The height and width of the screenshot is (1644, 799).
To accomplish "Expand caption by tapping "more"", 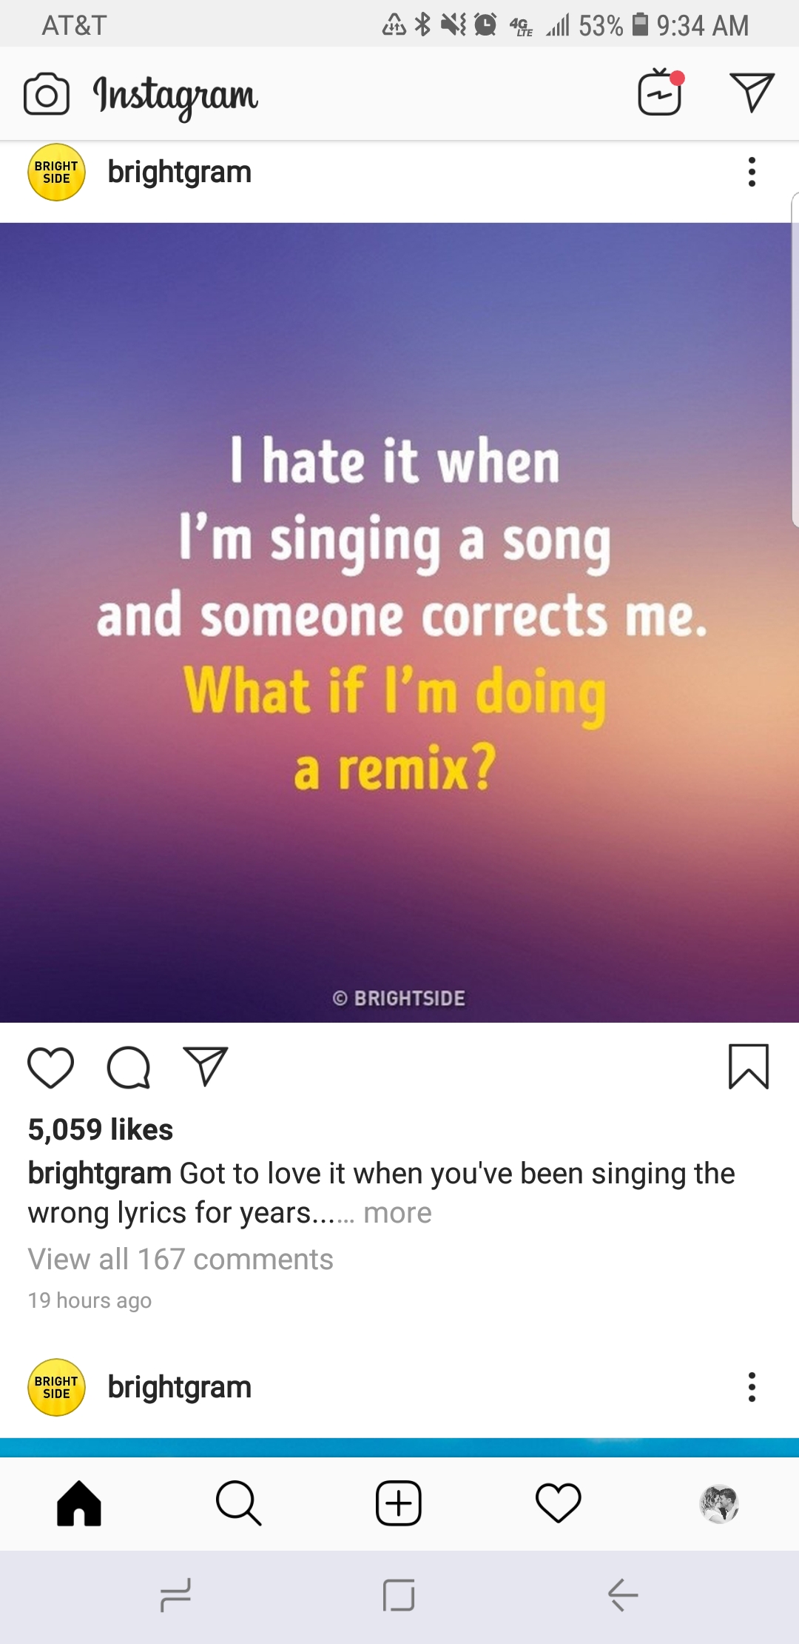I will [397, 1213].
